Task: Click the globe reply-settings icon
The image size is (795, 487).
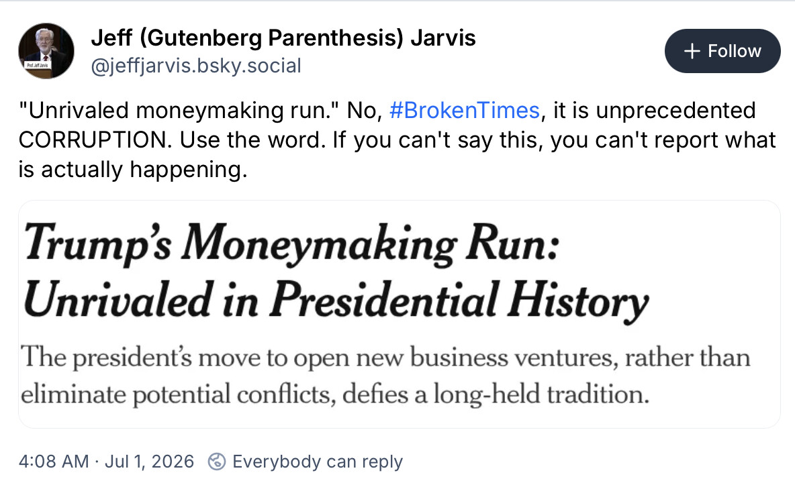Action: tap(217, 462)
